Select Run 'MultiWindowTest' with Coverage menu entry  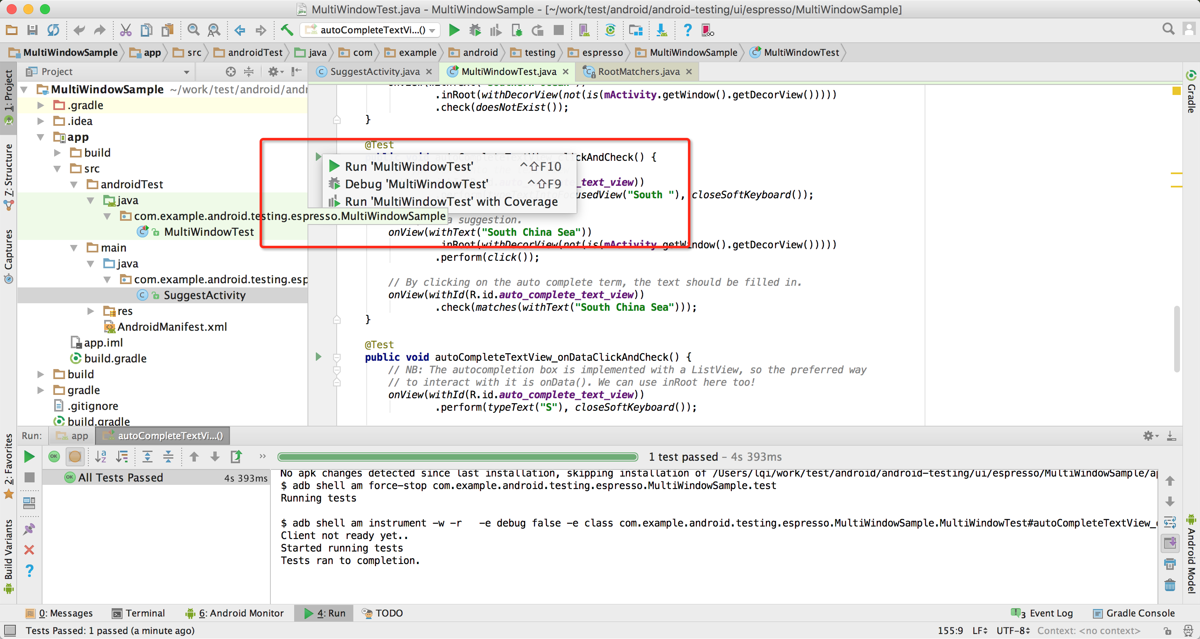450,201
